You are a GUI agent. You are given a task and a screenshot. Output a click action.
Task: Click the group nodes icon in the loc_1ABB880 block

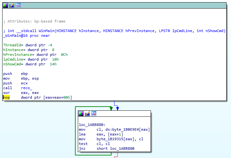94,114
